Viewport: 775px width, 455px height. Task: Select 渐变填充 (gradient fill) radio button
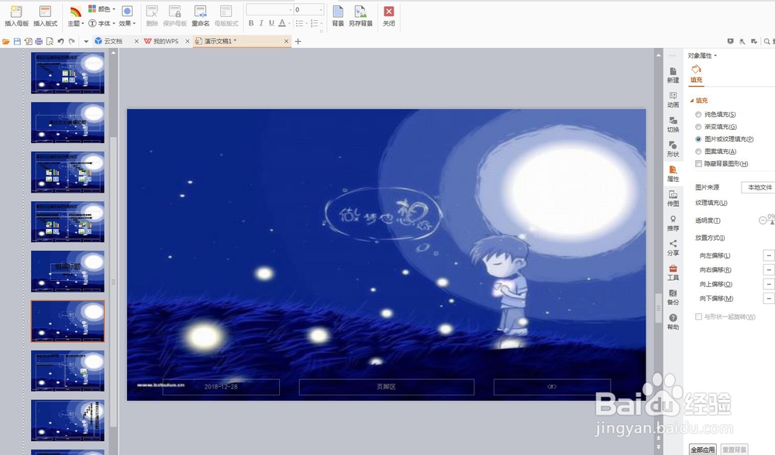click(698, 127)
